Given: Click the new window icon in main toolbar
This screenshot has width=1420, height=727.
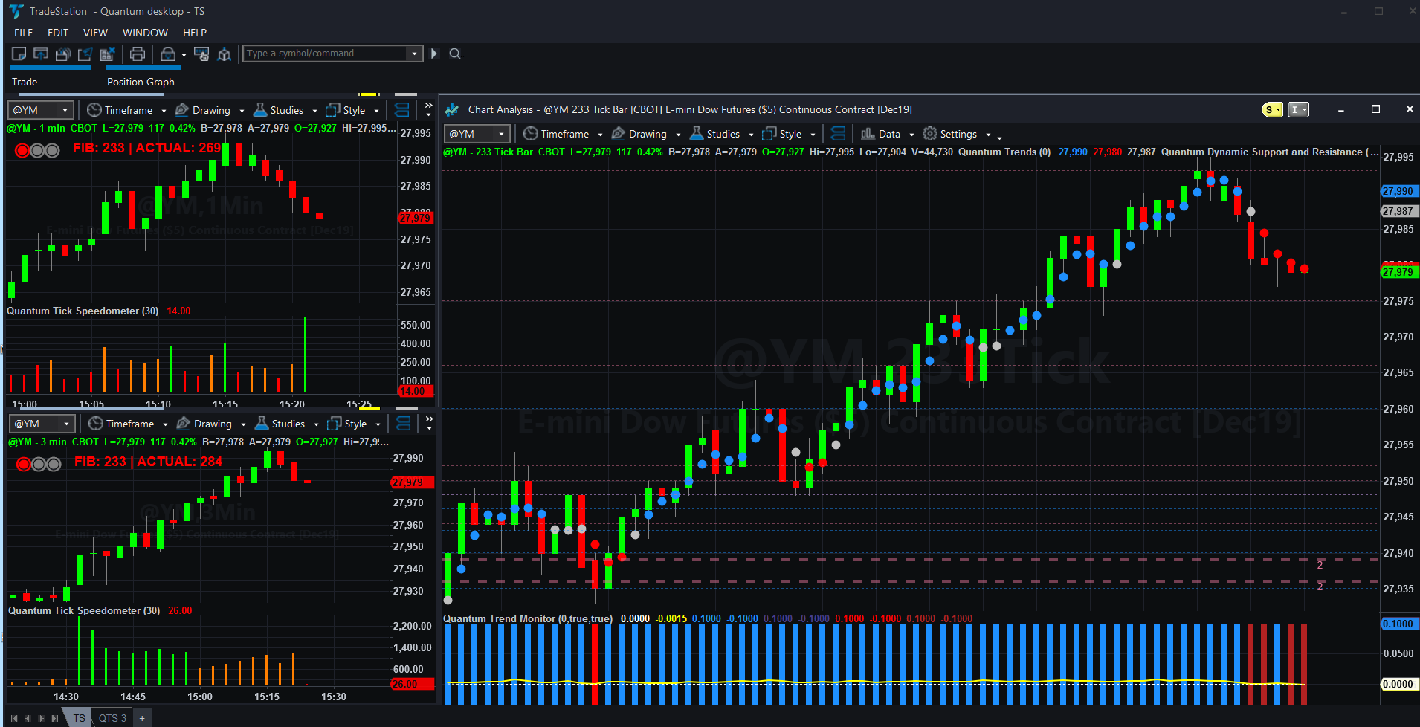Looking at the screenshot, I should 19,54.
